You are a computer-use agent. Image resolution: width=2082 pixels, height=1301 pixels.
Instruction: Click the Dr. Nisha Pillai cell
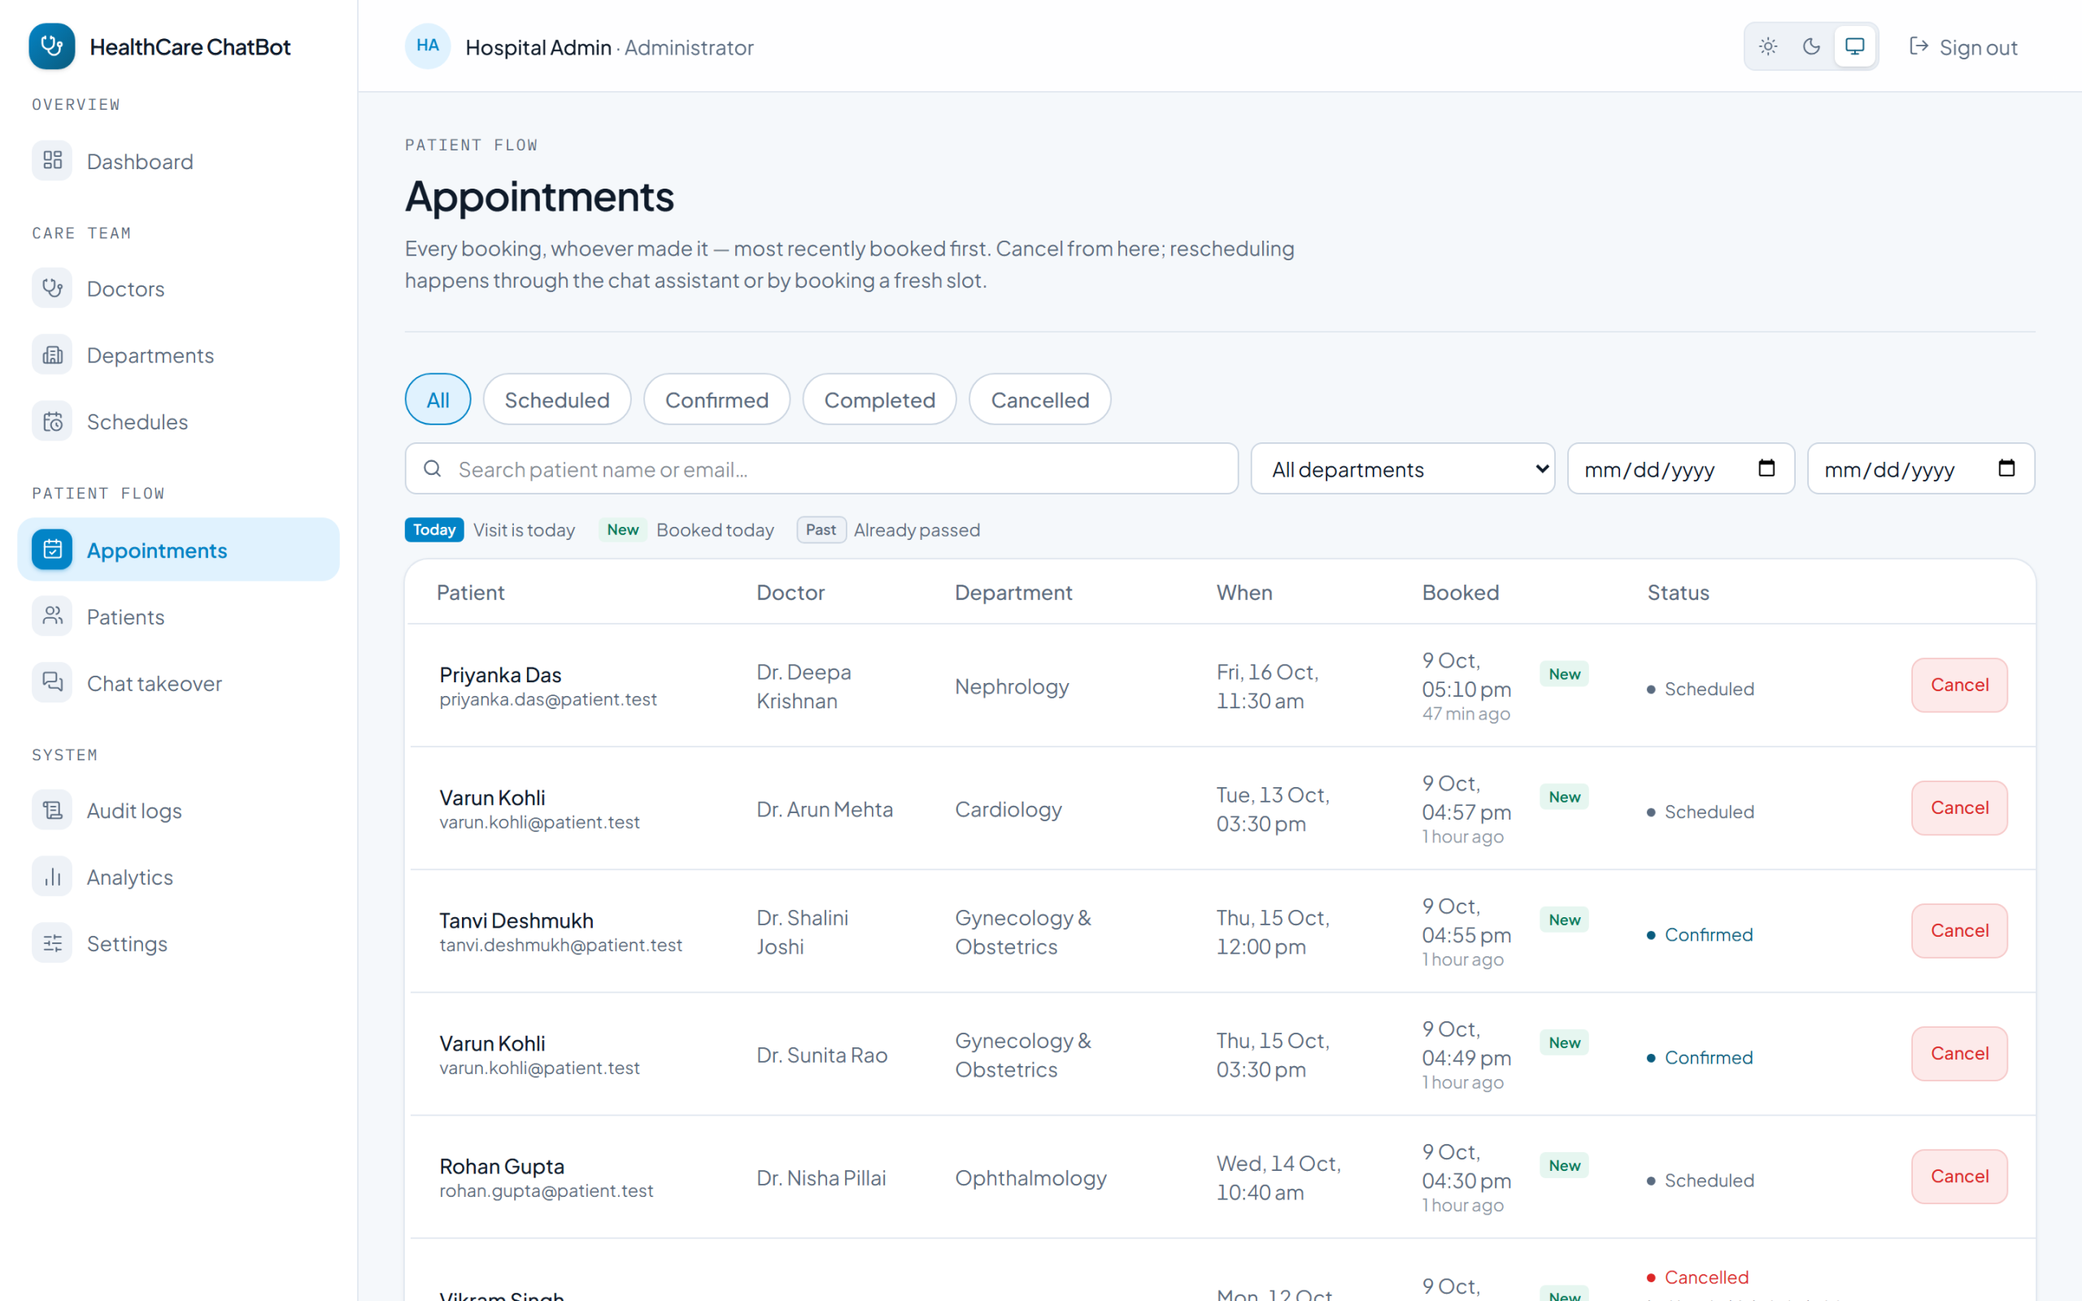821,1178
